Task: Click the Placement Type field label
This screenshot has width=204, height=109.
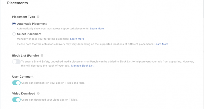Action: (x=23, y=17)
